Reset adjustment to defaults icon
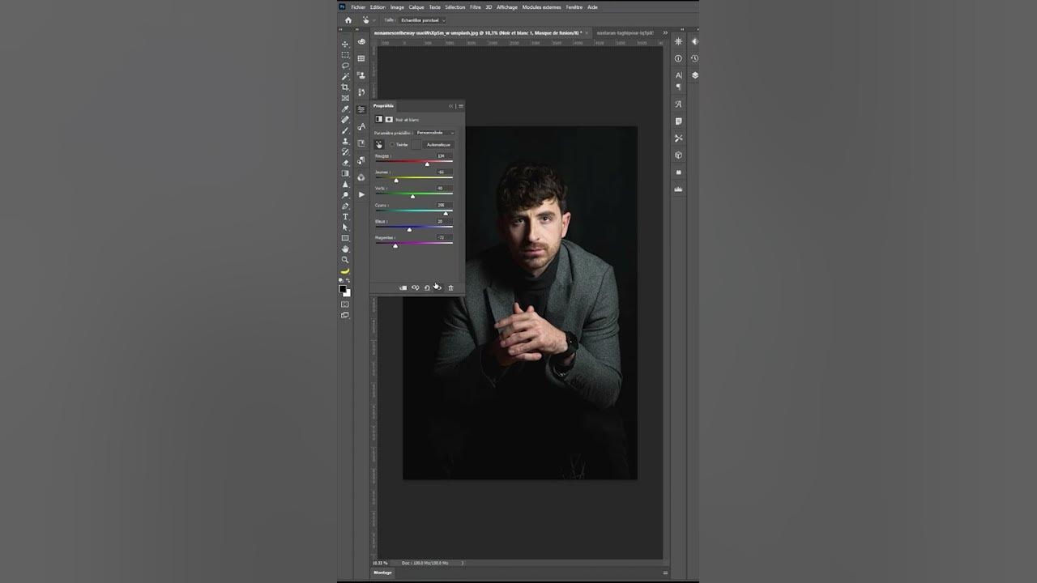 tap(427, 287)
